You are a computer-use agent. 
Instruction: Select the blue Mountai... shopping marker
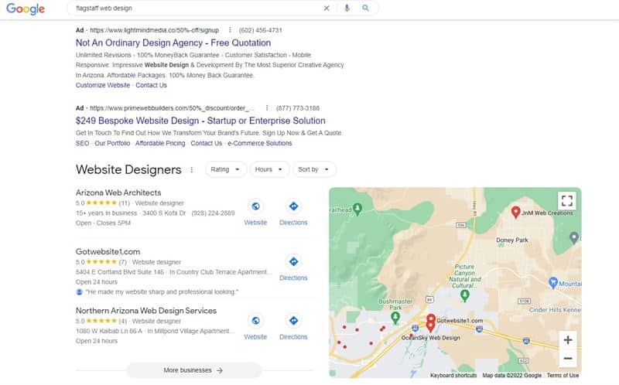(553, 282)
